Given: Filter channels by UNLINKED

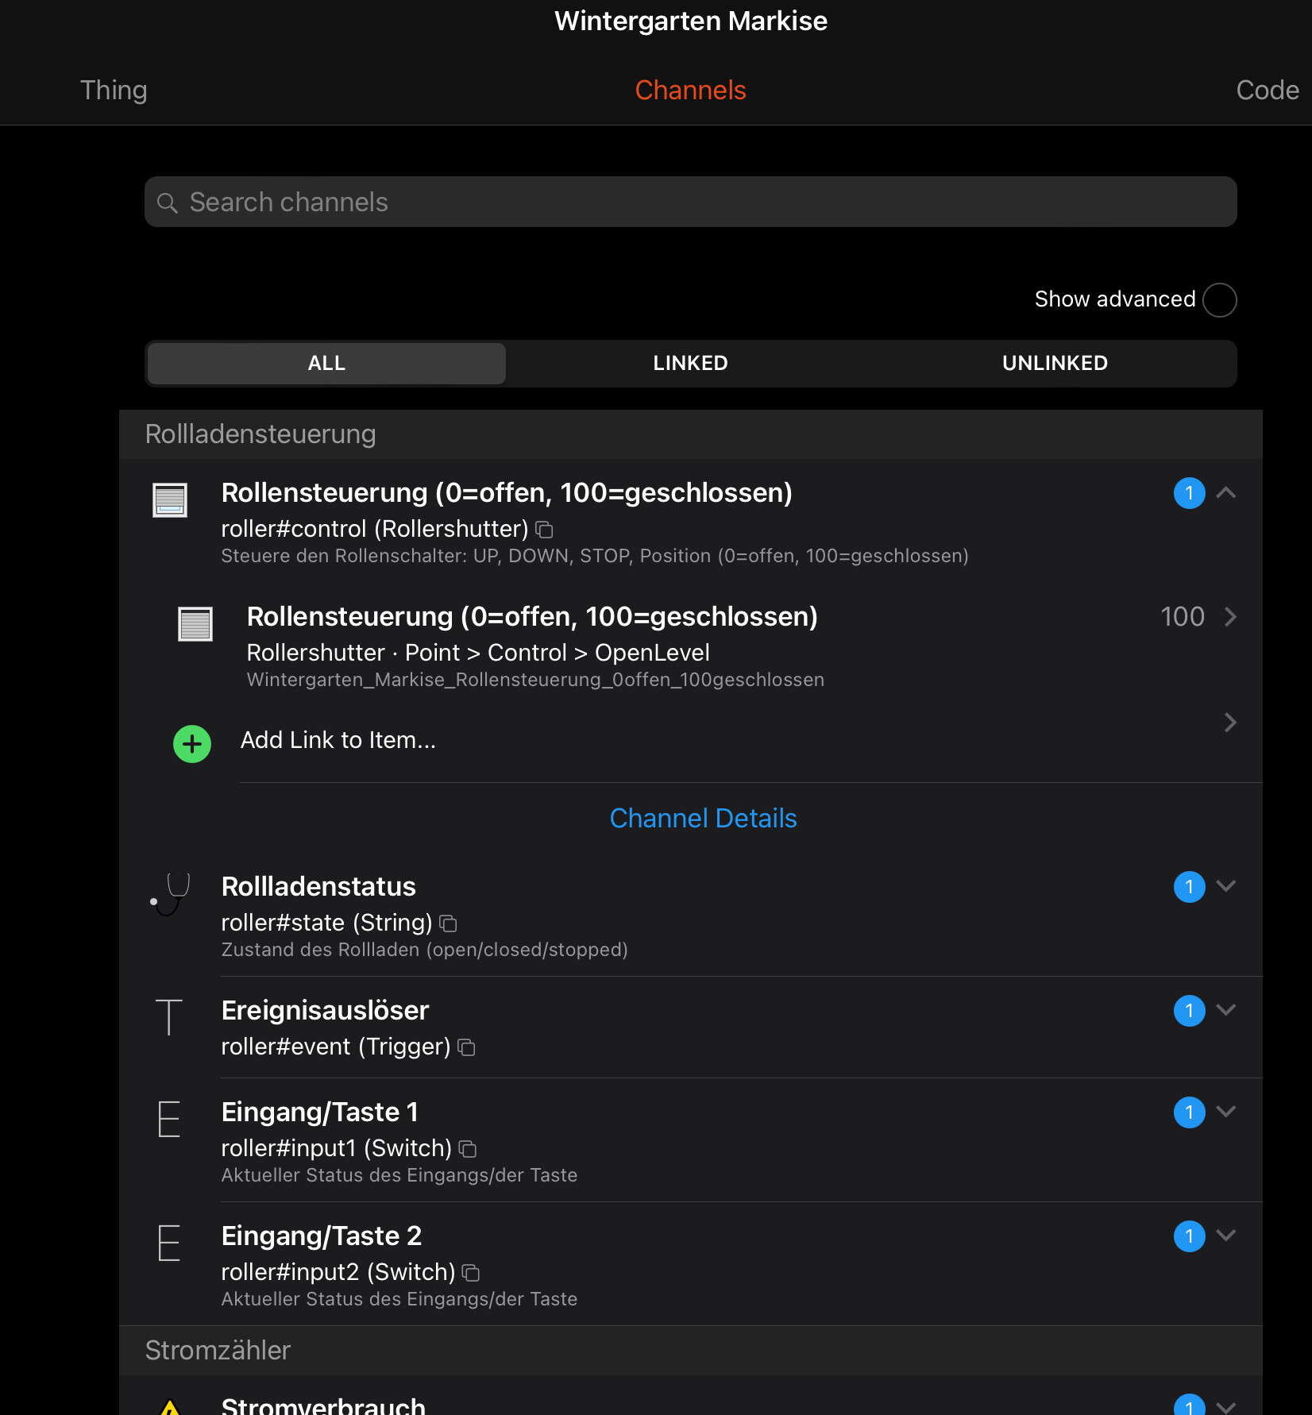Looking at the screenshot, I should click(1054, 364).
